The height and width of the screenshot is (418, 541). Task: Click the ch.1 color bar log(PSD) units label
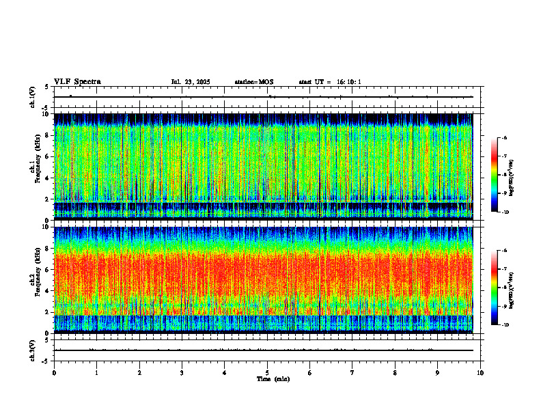coord(512,178)
